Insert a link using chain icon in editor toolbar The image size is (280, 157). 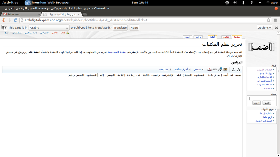click(215, 69)
